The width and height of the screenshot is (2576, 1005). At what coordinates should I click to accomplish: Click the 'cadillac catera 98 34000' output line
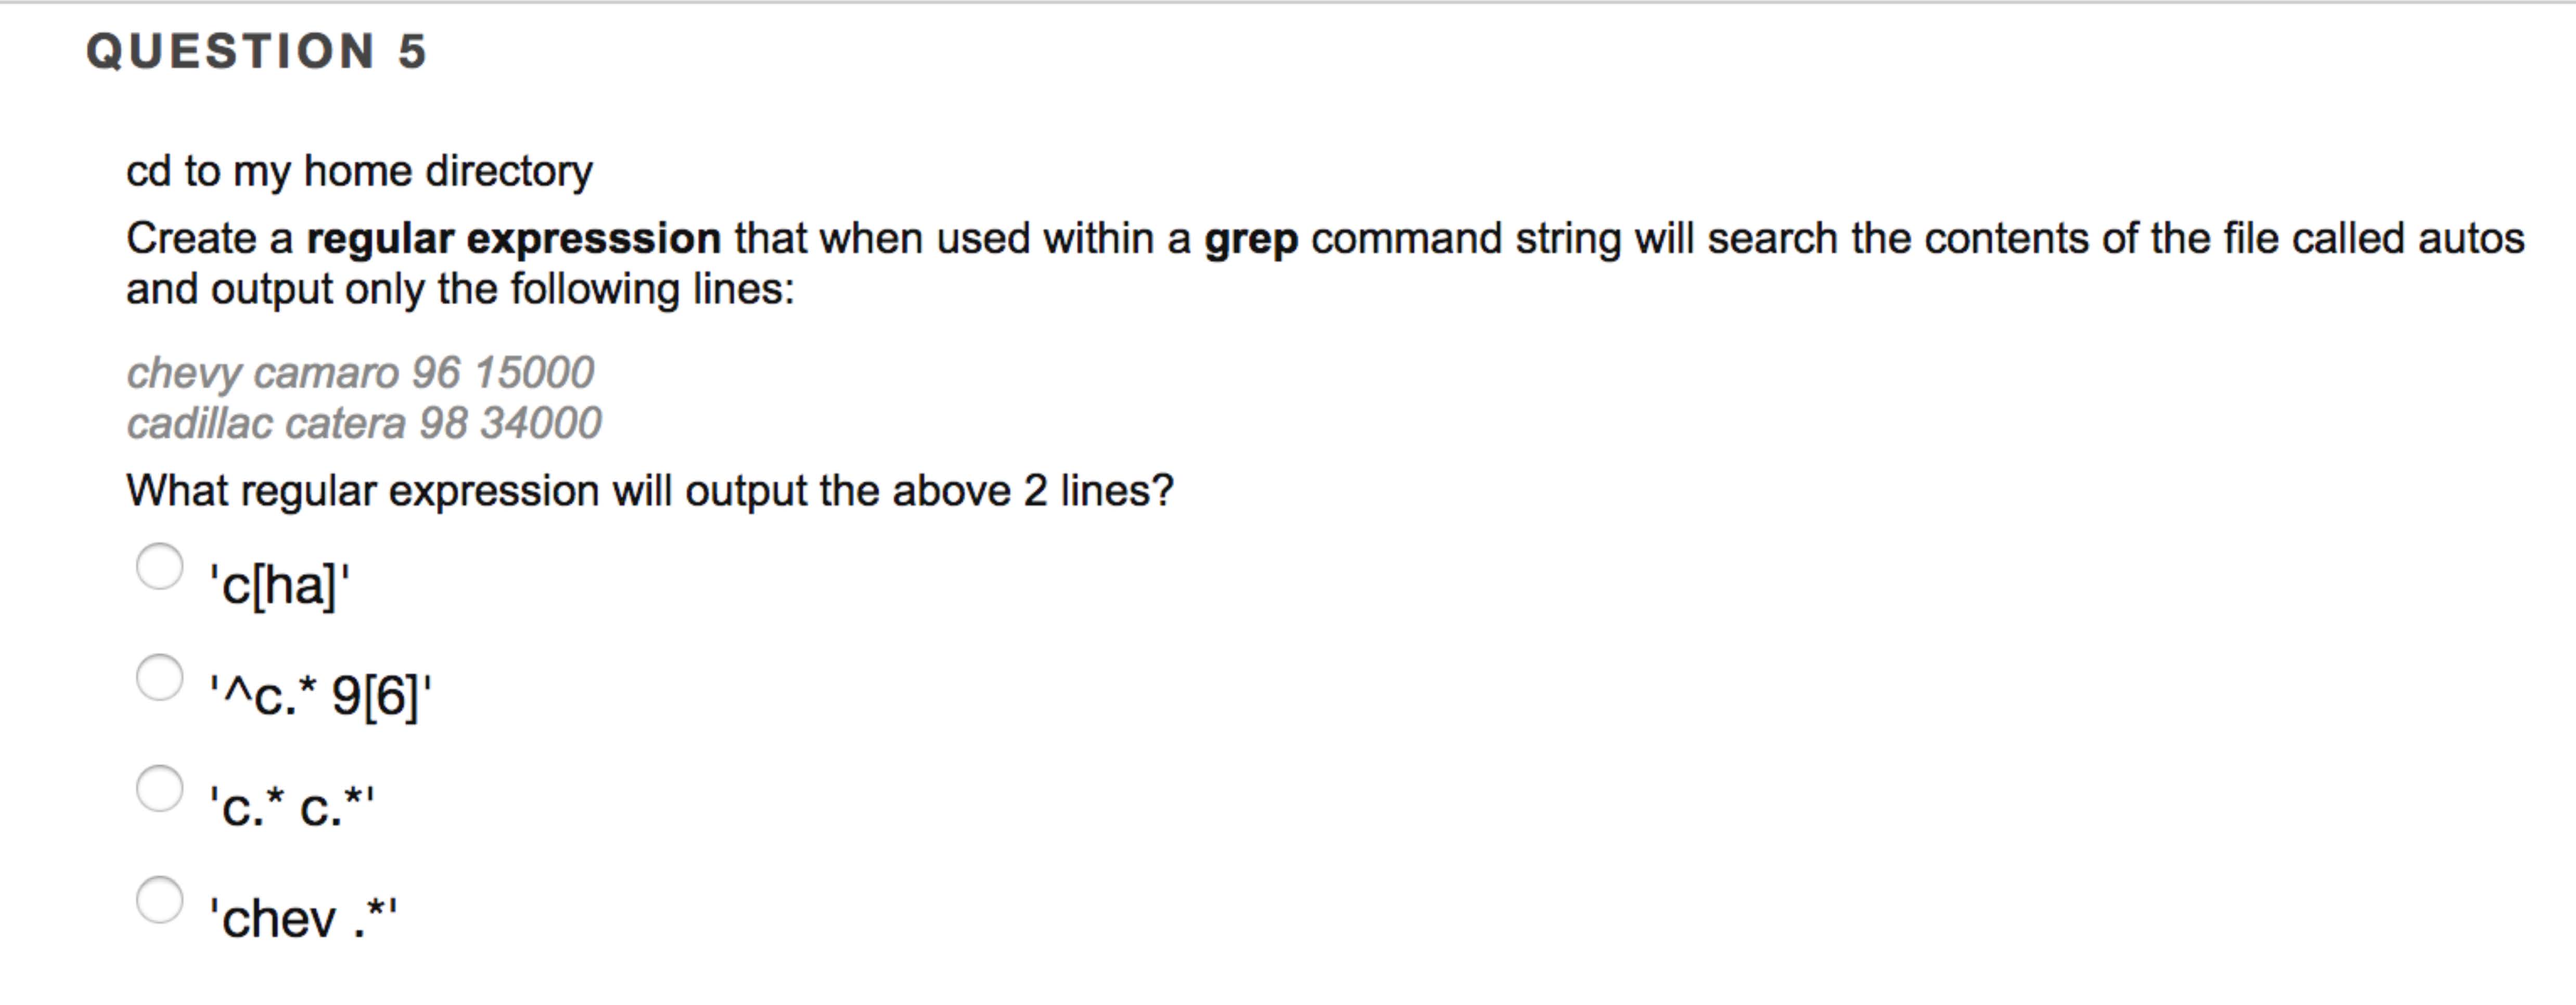click(x=364, y=423)
